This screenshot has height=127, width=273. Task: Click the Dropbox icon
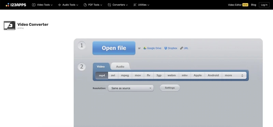tap(166, 48)
